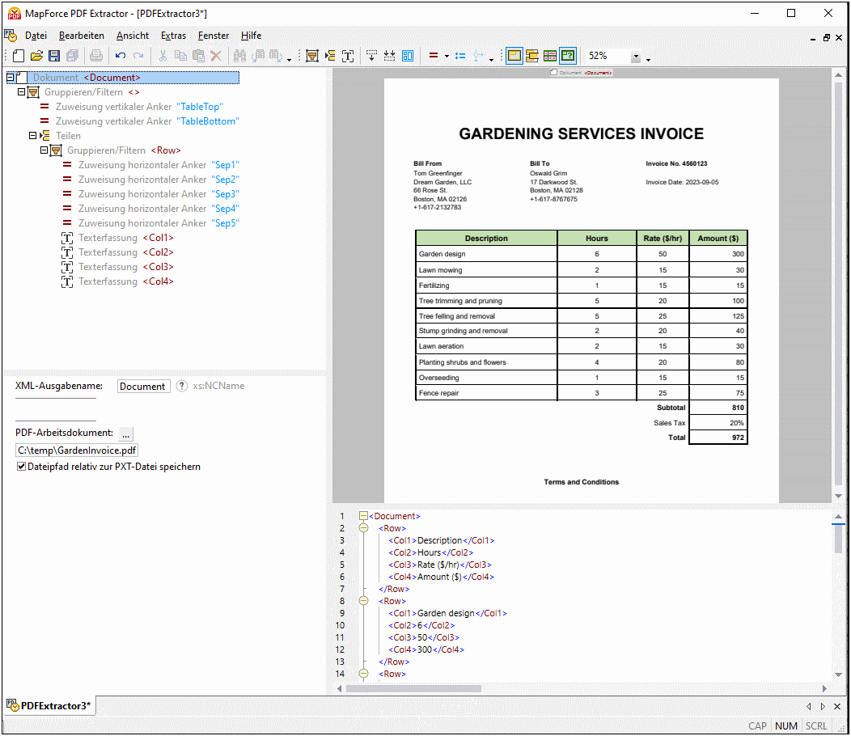The width and height of the screenshot is (851, 736).
Task: Click the MapForce icon left of Datei
Action: (11, 36)
